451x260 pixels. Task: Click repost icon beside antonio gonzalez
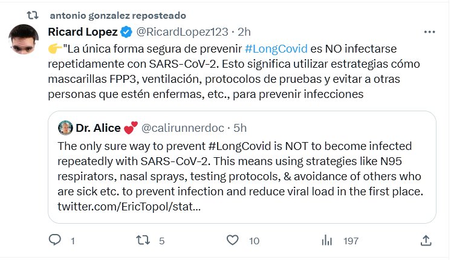(x=33, y=15)
